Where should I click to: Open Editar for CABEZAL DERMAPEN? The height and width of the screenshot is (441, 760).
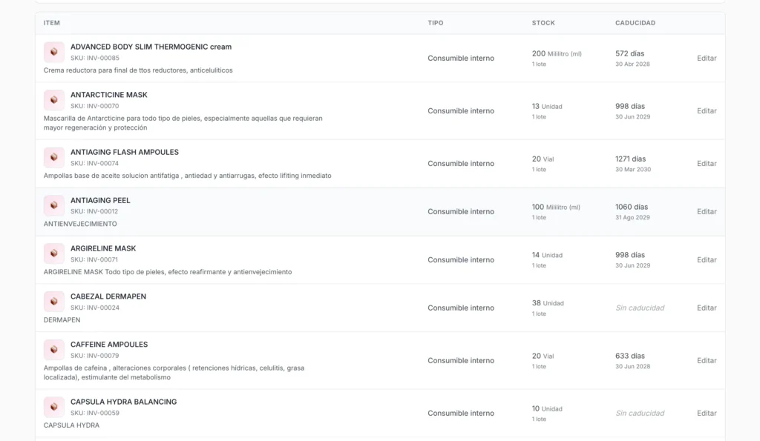[707, 308]
